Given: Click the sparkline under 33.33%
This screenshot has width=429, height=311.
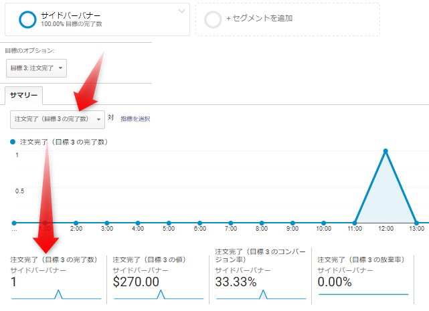Looking at the screenshot, I should [x=261, y=295].
